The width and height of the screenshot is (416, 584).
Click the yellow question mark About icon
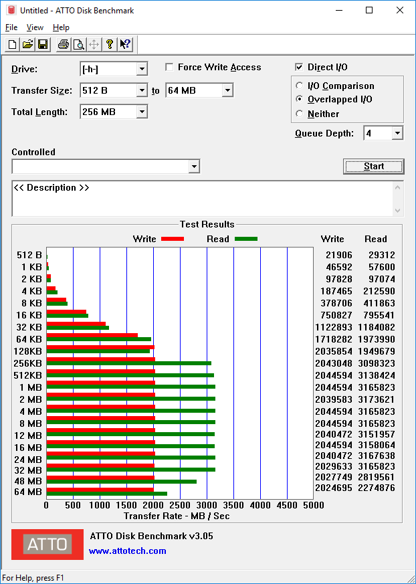[109, 45]
